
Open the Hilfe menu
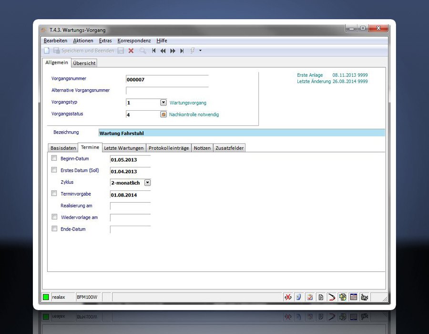point(162,41)
